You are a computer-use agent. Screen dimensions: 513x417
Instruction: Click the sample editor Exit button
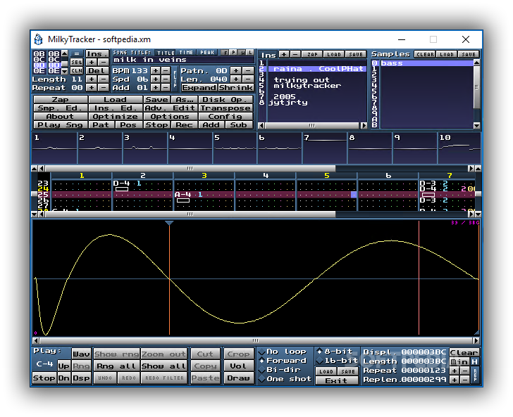coord(336,380)
